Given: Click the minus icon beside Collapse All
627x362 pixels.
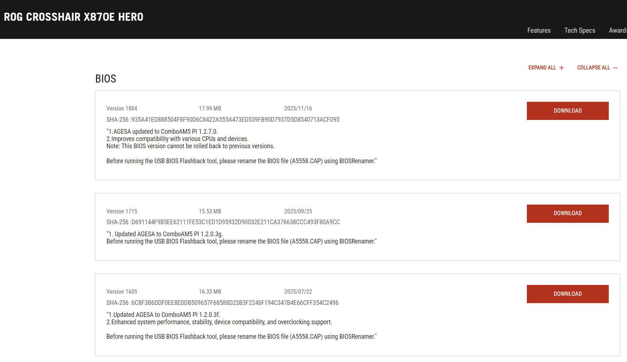Looking at the screenshot, I should 615,68.
